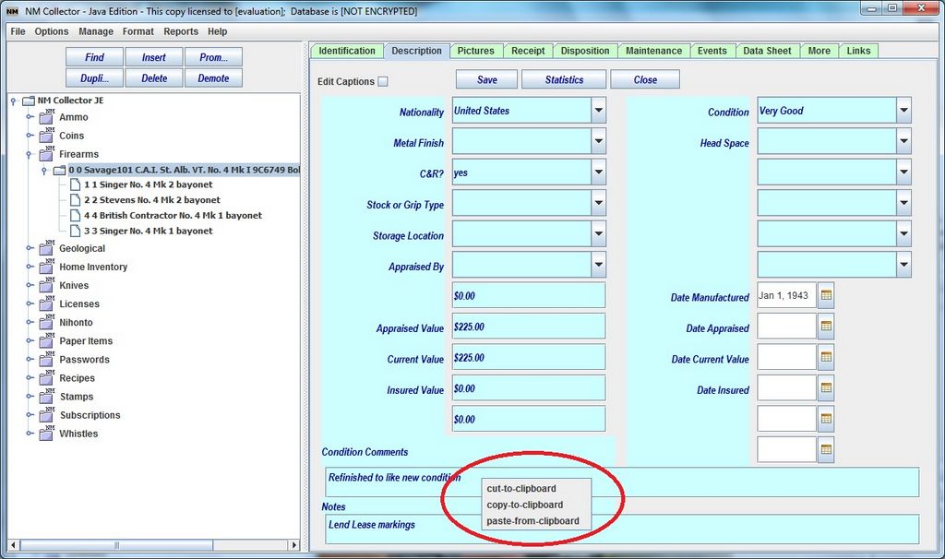This screenshot has height=559, width=945.
Task: Click the Knives folder icon
Action: [x=46, y=286]
